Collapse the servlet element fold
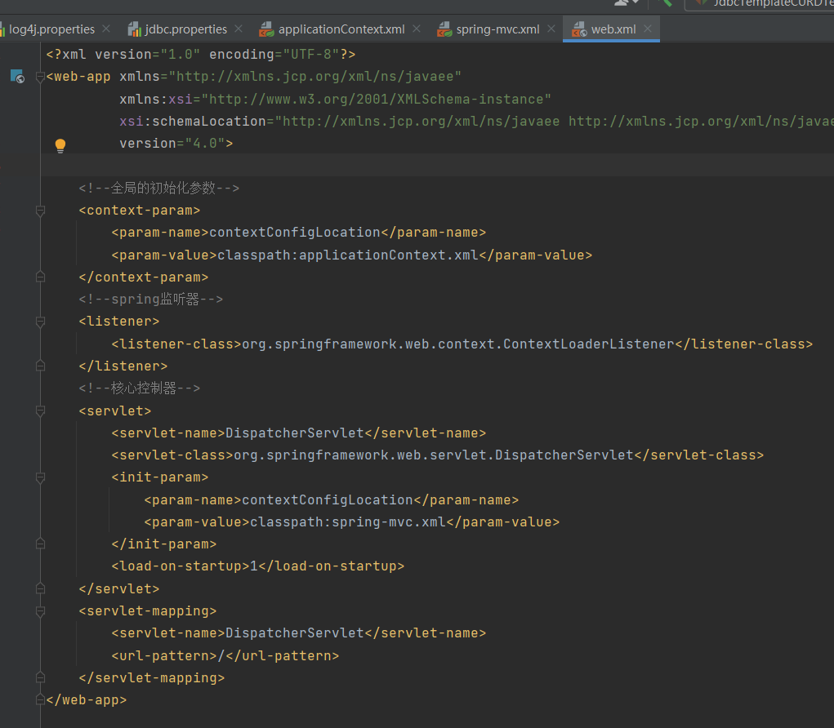This screenshot has height=728, width=834. [40, 411]
